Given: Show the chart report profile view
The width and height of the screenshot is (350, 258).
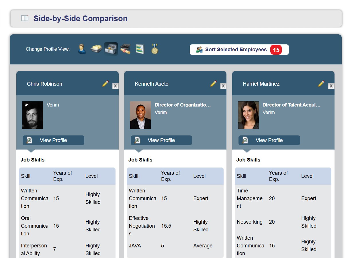Looking at the screenshot, I should pos(140,49).
